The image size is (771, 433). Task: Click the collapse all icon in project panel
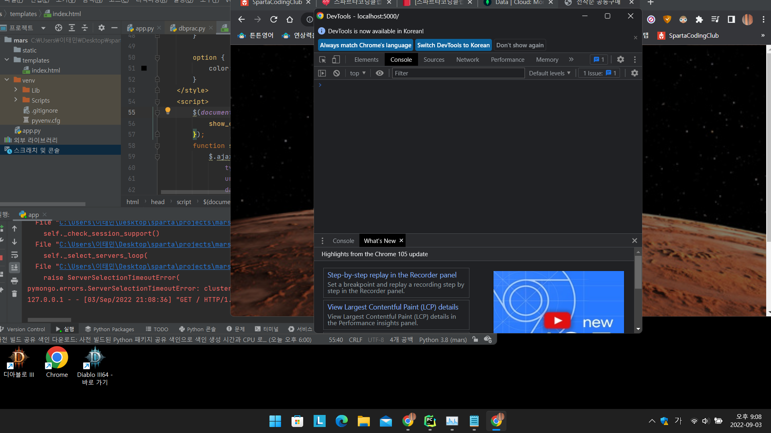click(85, 28)
